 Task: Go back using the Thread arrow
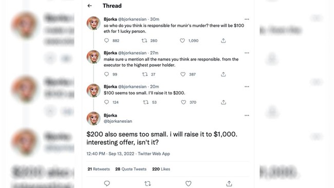[x=90, y=6]
